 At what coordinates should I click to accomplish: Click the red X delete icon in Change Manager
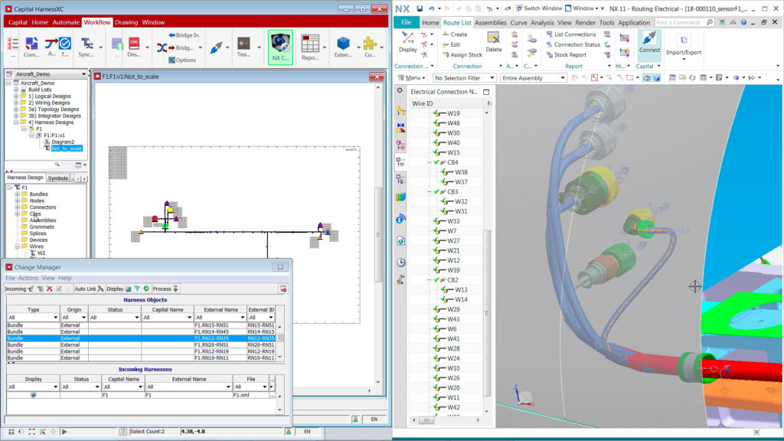coord(50,289)
